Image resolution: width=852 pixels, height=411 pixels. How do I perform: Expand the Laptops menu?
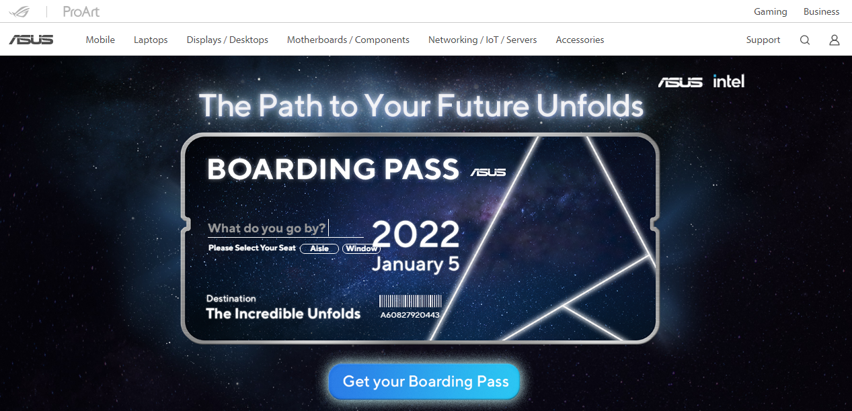(x=151, y=40)
